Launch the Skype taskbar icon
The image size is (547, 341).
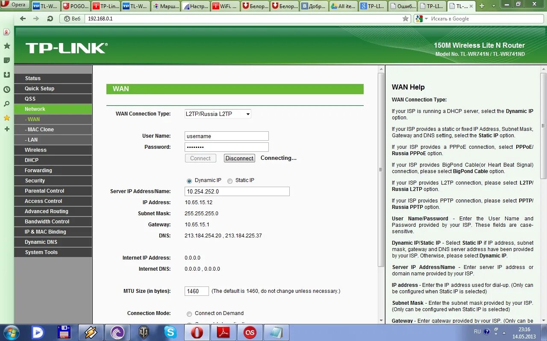click(x=170, y=332)
